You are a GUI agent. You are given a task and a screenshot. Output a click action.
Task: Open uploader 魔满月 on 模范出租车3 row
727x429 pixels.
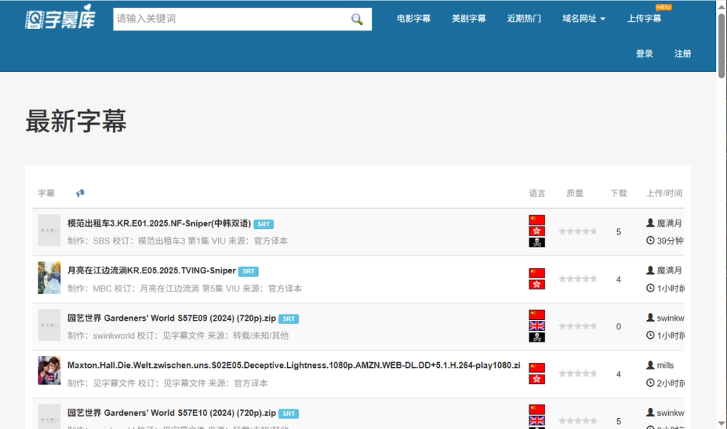pos(669,223)
